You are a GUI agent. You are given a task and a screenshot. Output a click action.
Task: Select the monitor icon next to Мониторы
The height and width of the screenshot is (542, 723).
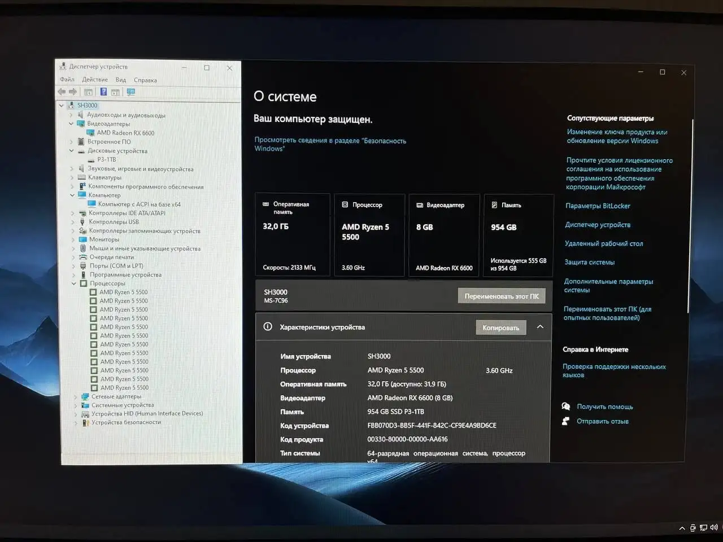(x=83, y=239)
